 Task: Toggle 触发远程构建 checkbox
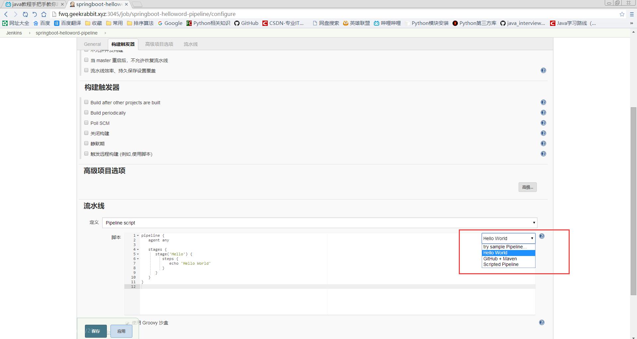(x=86, y=153)
